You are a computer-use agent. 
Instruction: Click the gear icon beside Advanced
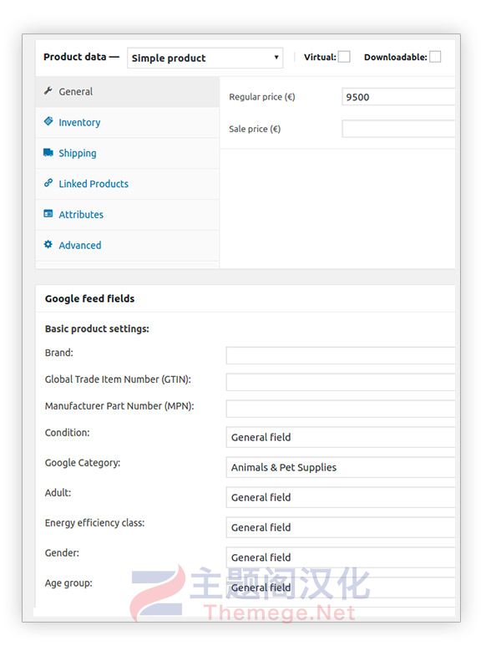point(48,244)
